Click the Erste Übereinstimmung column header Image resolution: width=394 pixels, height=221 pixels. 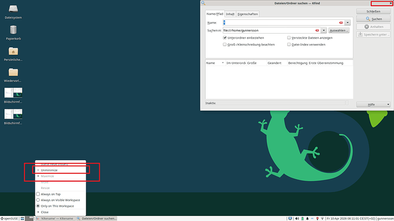coord(331,63)
